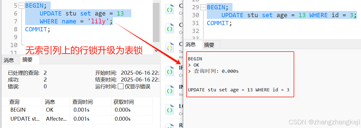Select the 'UPDATE st...' row in summary table
The width and height of the screenshot is (361, 128).
tap(77, 119)
